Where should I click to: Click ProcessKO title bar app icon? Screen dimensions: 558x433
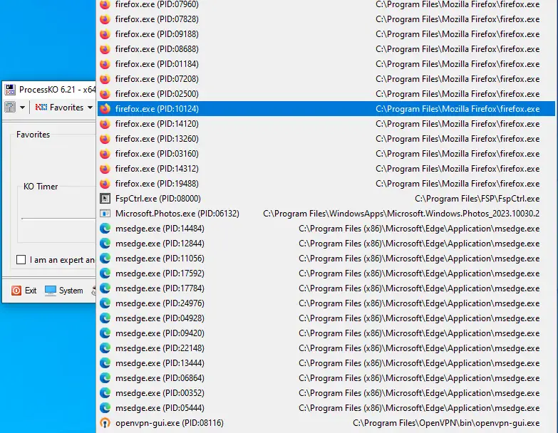coord(10,90)
